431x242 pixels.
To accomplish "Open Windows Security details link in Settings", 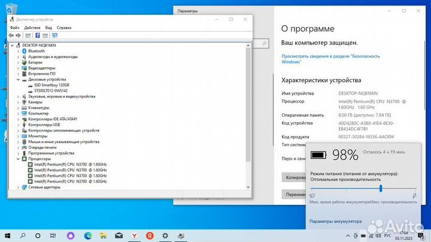I will [330, 59].
